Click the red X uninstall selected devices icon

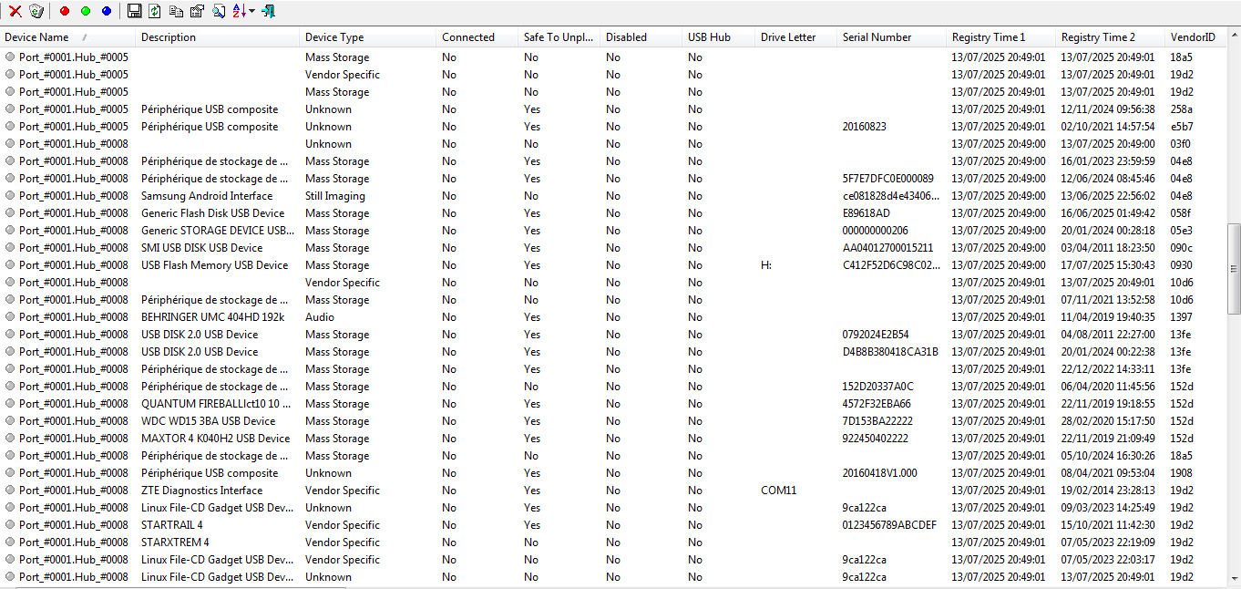[x=15, y=11]
